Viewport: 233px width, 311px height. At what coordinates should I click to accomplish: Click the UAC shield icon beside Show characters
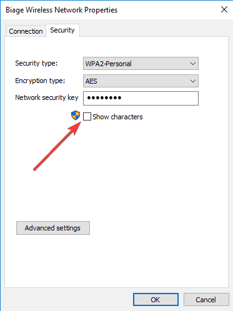click(x=76, y=116)
